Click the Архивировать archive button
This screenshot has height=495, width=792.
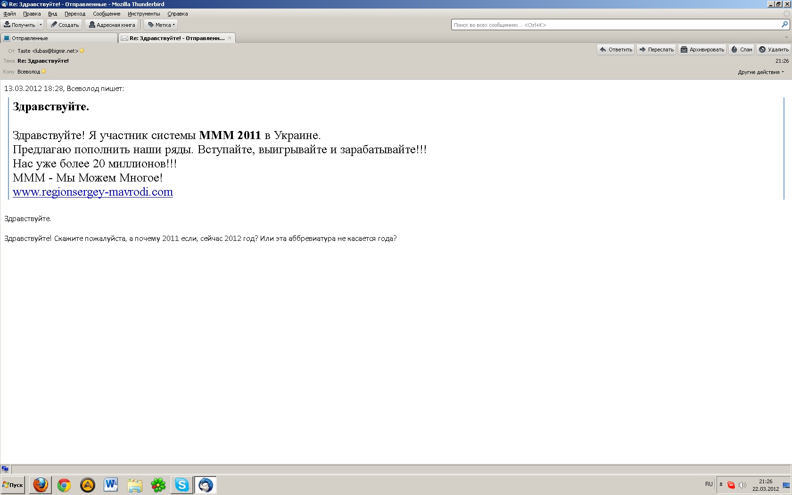[x=702, y=49]
